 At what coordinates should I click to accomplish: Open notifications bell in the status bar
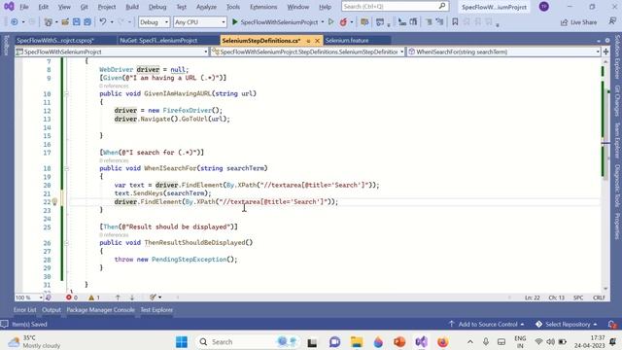(x=612, y=324)
